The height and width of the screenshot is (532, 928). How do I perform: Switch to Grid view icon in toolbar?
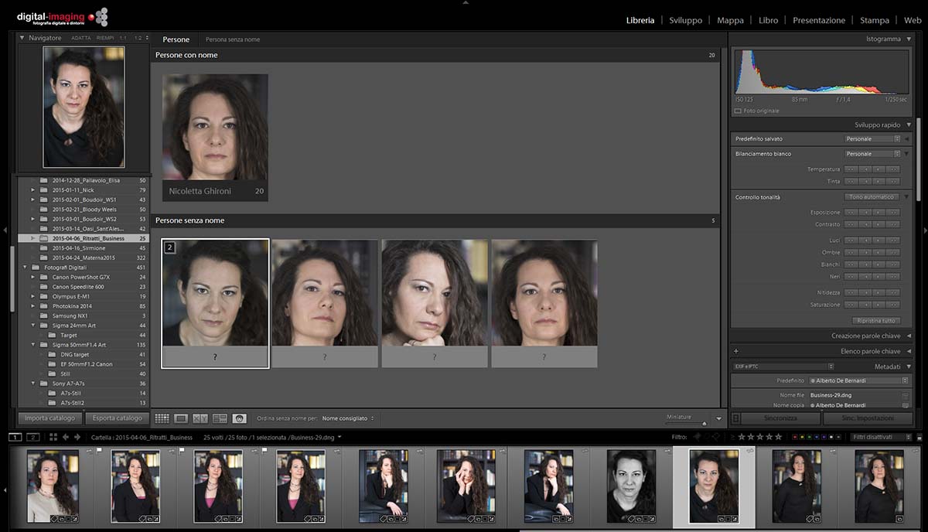162,418
